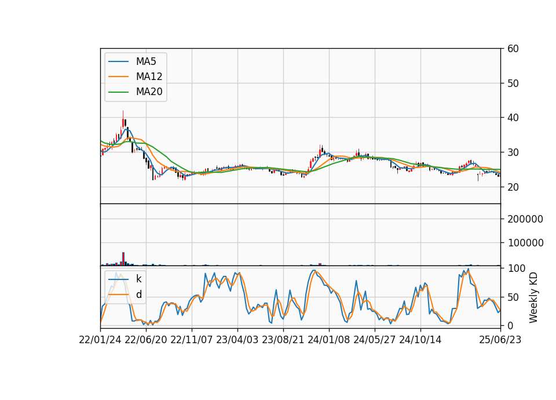Click the 23/04/03 date axis label
The height and width of the screenshot is (400, 556).
[237, 340]
